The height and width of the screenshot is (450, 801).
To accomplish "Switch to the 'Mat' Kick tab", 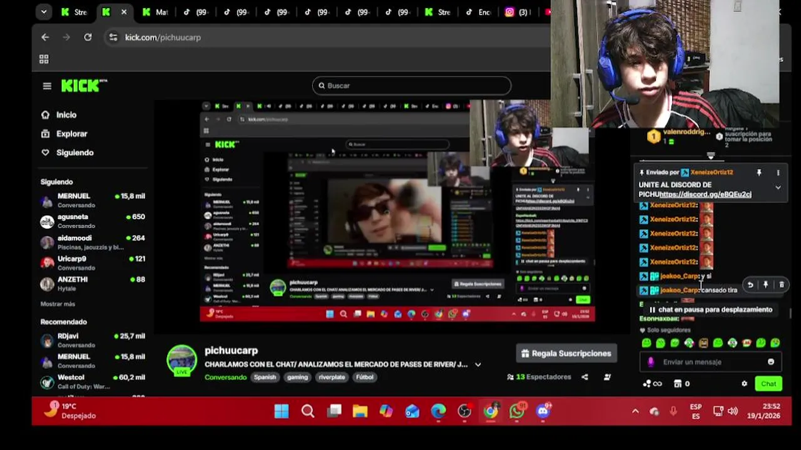I will (x=155, y=12).
